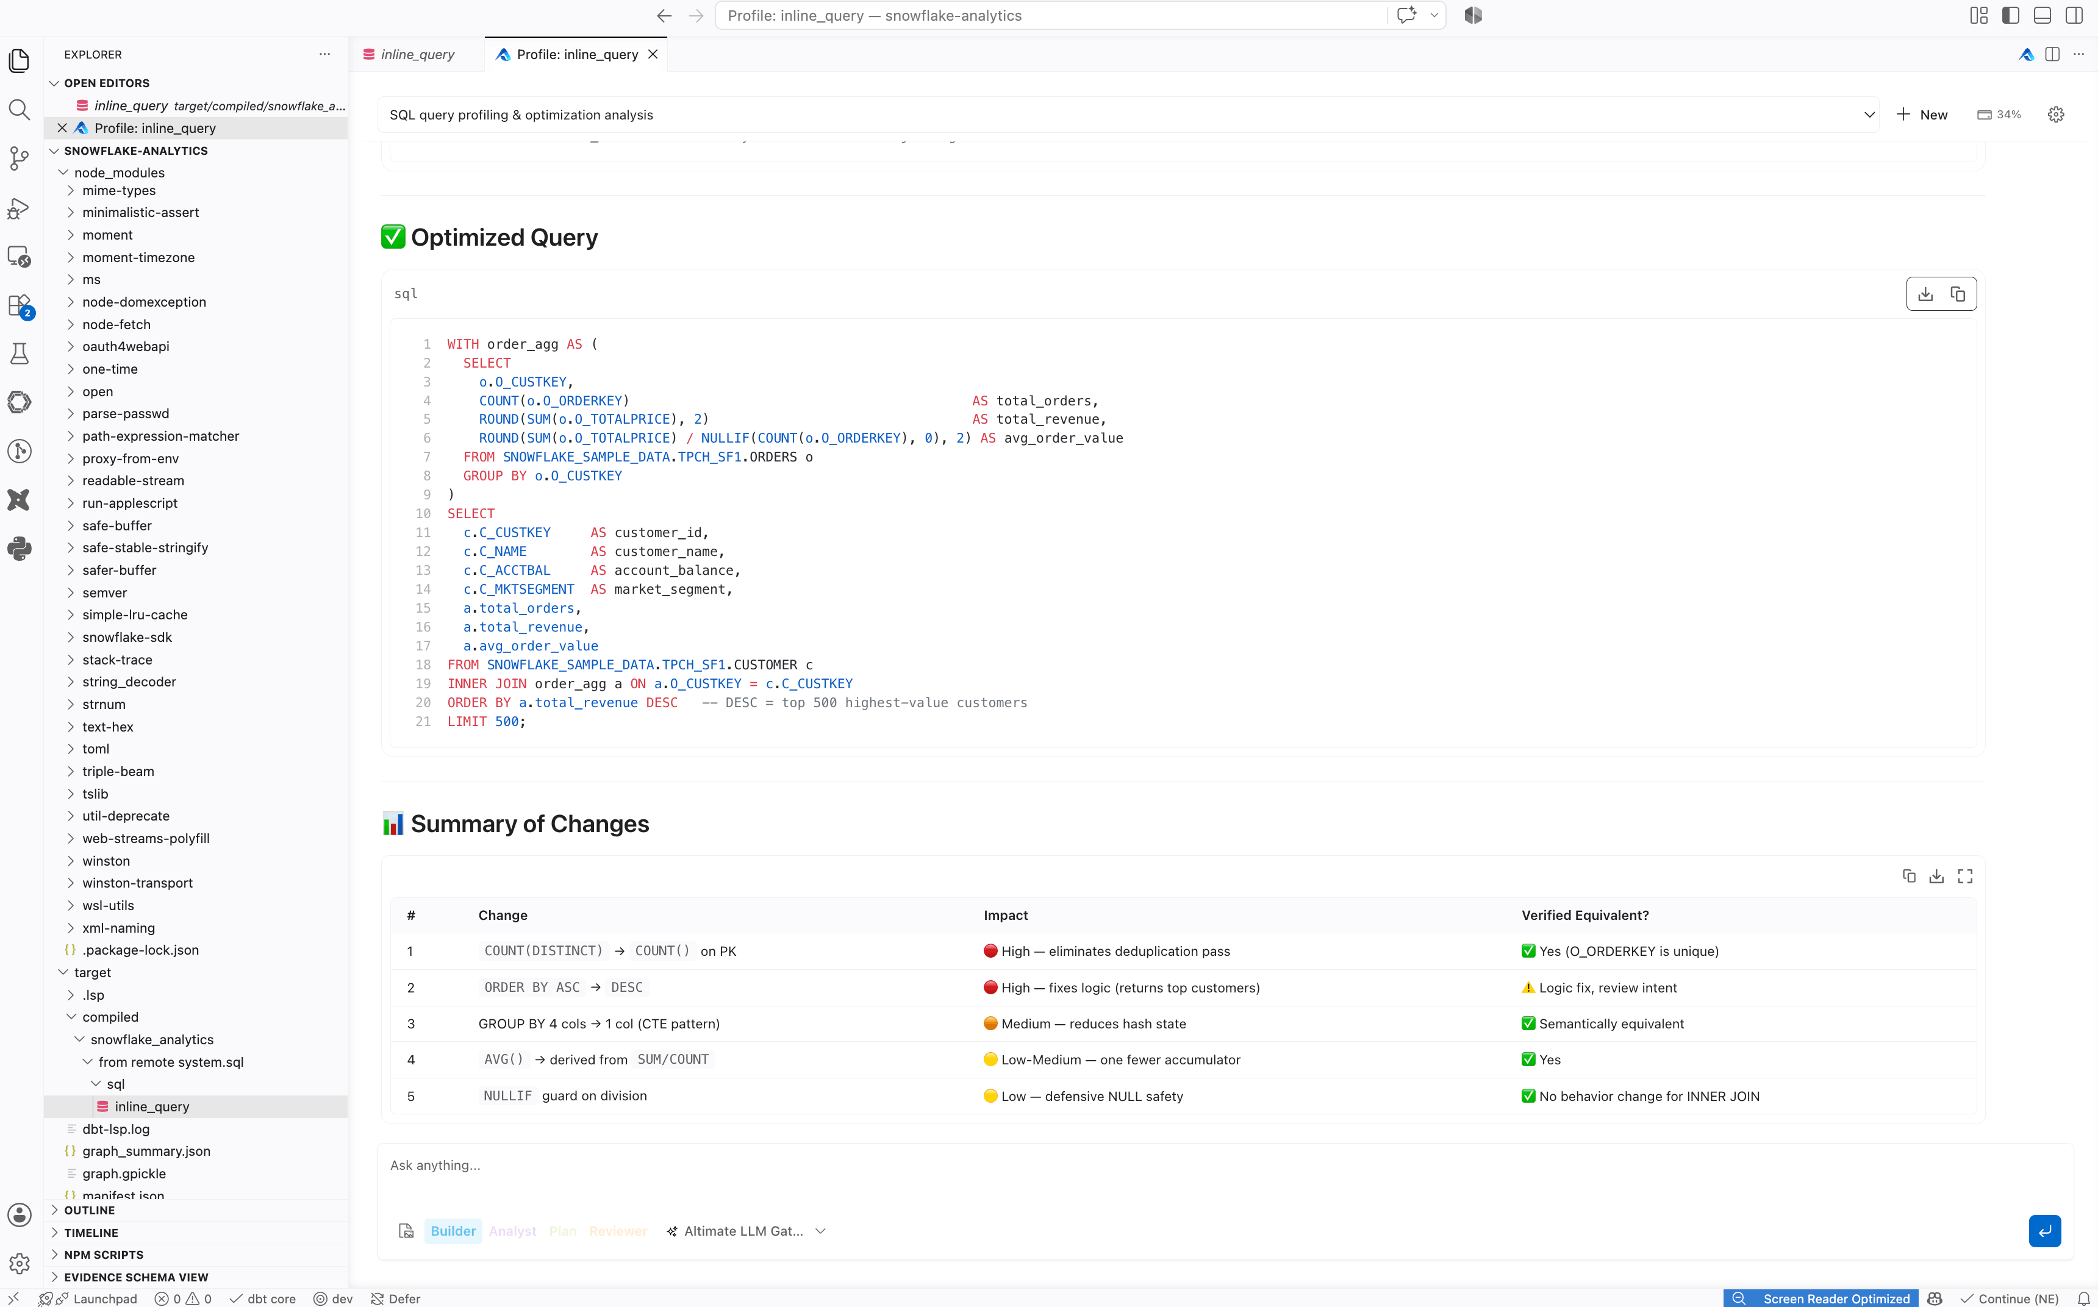Click the Altimate icon in editor title bar
Image resolution: width=2098 pixels, height=1307 pixels.
pyautogui.click(x=2026, y=54)
